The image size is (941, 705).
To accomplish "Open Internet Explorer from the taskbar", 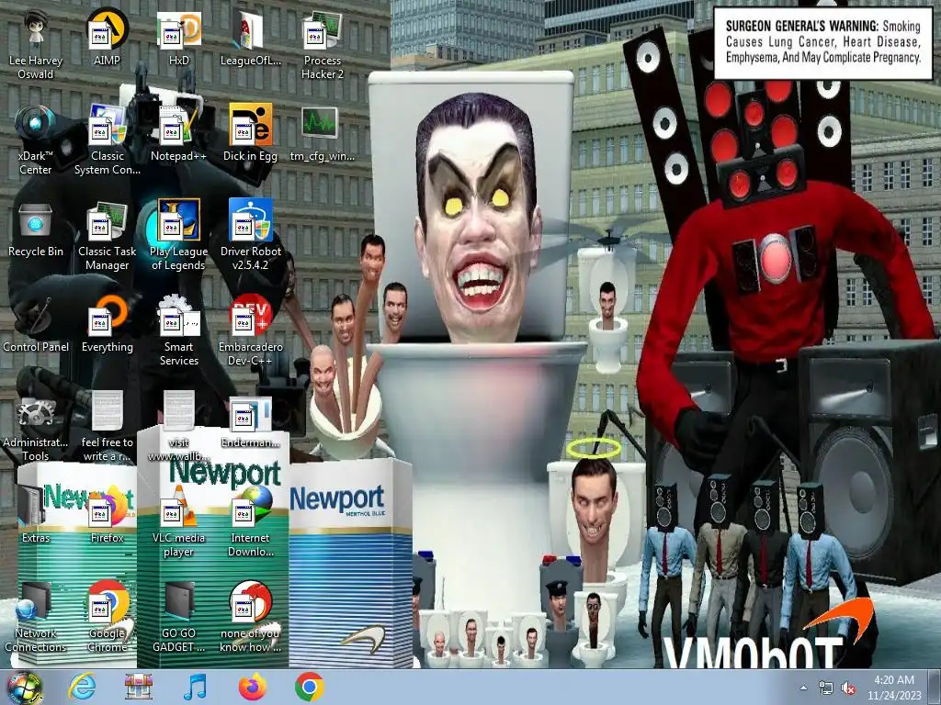I will tap(82, 687).
